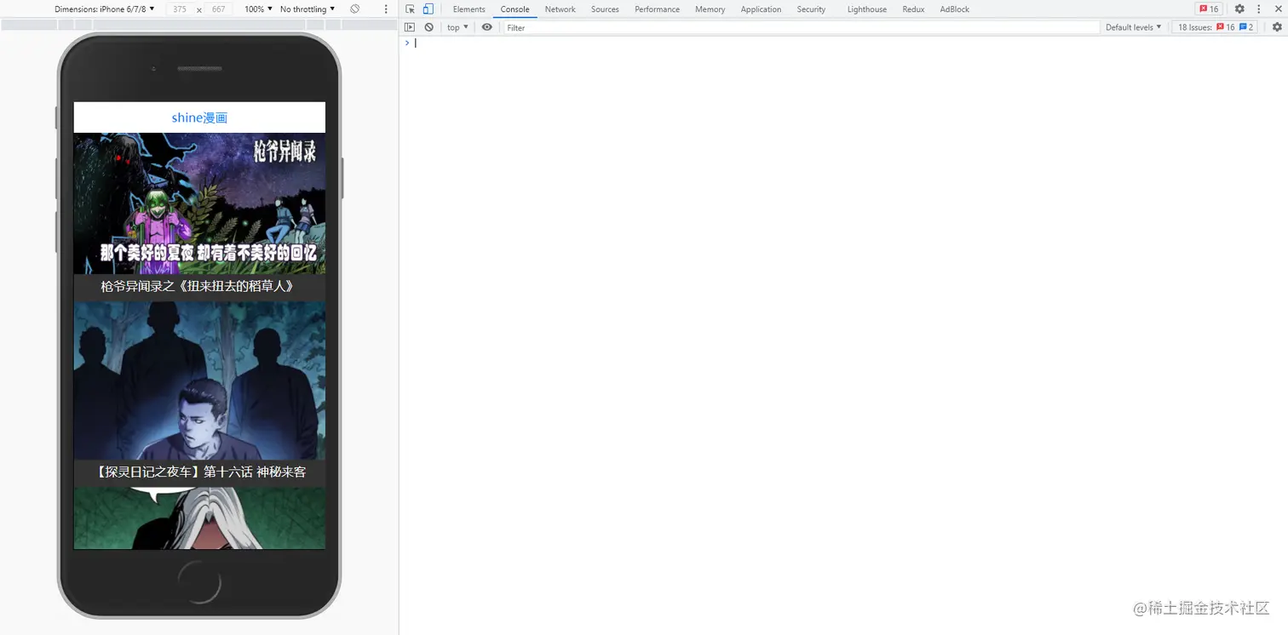Viewport: 1288px width, 635px height.
Task: Switch to the Elements tab
Action: (469, 9)
